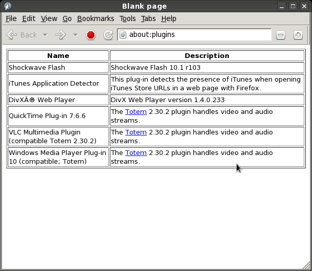Click the about:plugins address field
Image resolution: width=312 pixels, height=271 pixels.
(x=194, y=34)
